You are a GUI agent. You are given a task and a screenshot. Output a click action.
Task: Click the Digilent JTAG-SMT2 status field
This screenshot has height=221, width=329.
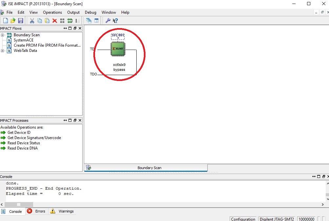pyautogui.click(x=277, y=219)
